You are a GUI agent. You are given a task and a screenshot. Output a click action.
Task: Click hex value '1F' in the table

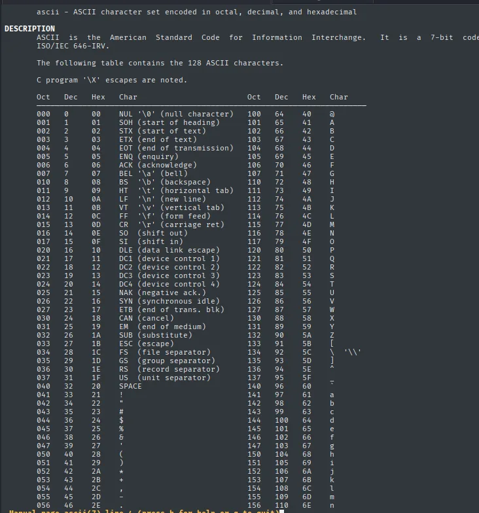click(x=96, y=378)
